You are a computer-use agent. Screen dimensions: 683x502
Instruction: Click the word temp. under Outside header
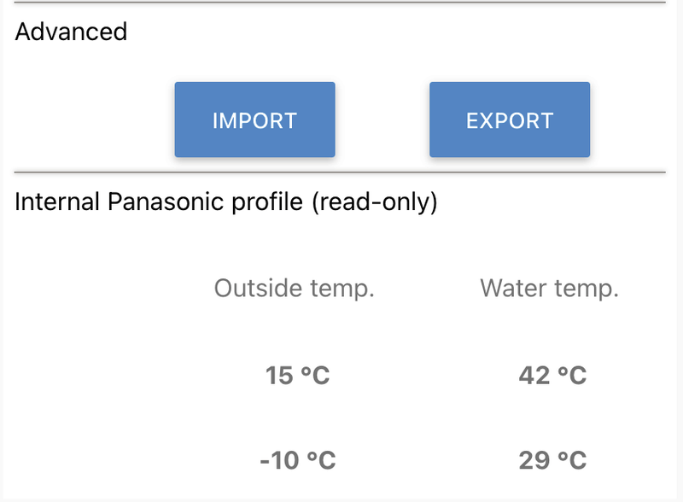[x=342, y=289]
